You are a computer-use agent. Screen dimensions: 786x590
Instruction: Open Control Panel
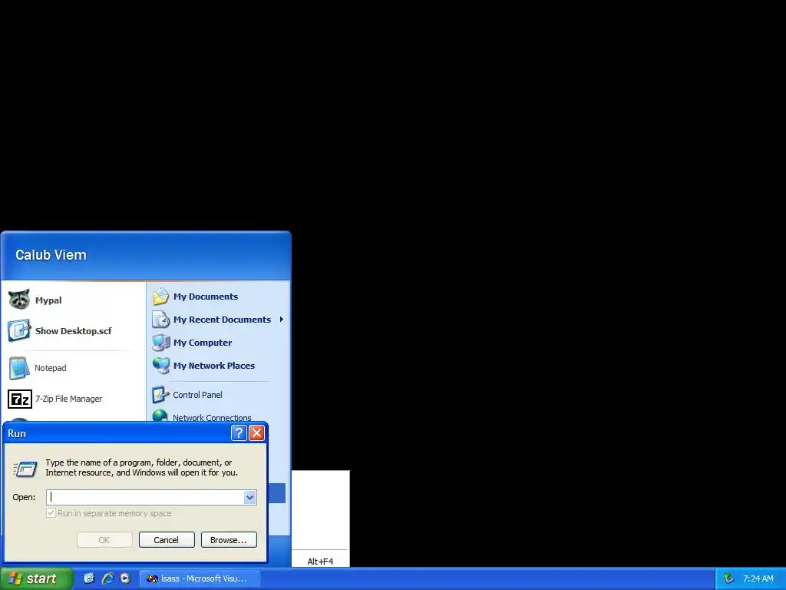[x=219, y=395]
